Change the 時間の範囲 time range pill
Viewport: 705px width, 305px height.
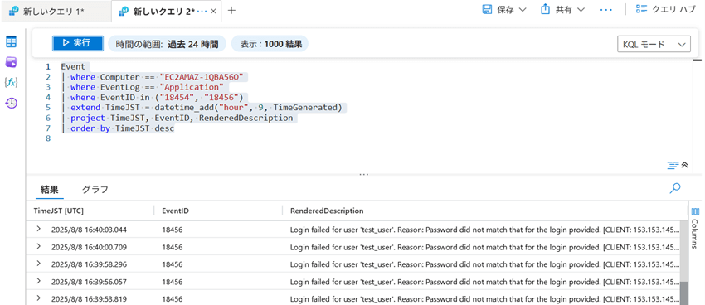[167, 44]
